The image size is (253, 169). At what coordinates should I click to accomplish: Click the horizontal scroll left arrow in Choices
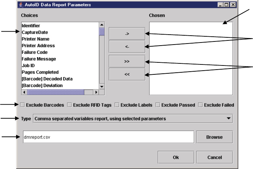click(24, 92)
